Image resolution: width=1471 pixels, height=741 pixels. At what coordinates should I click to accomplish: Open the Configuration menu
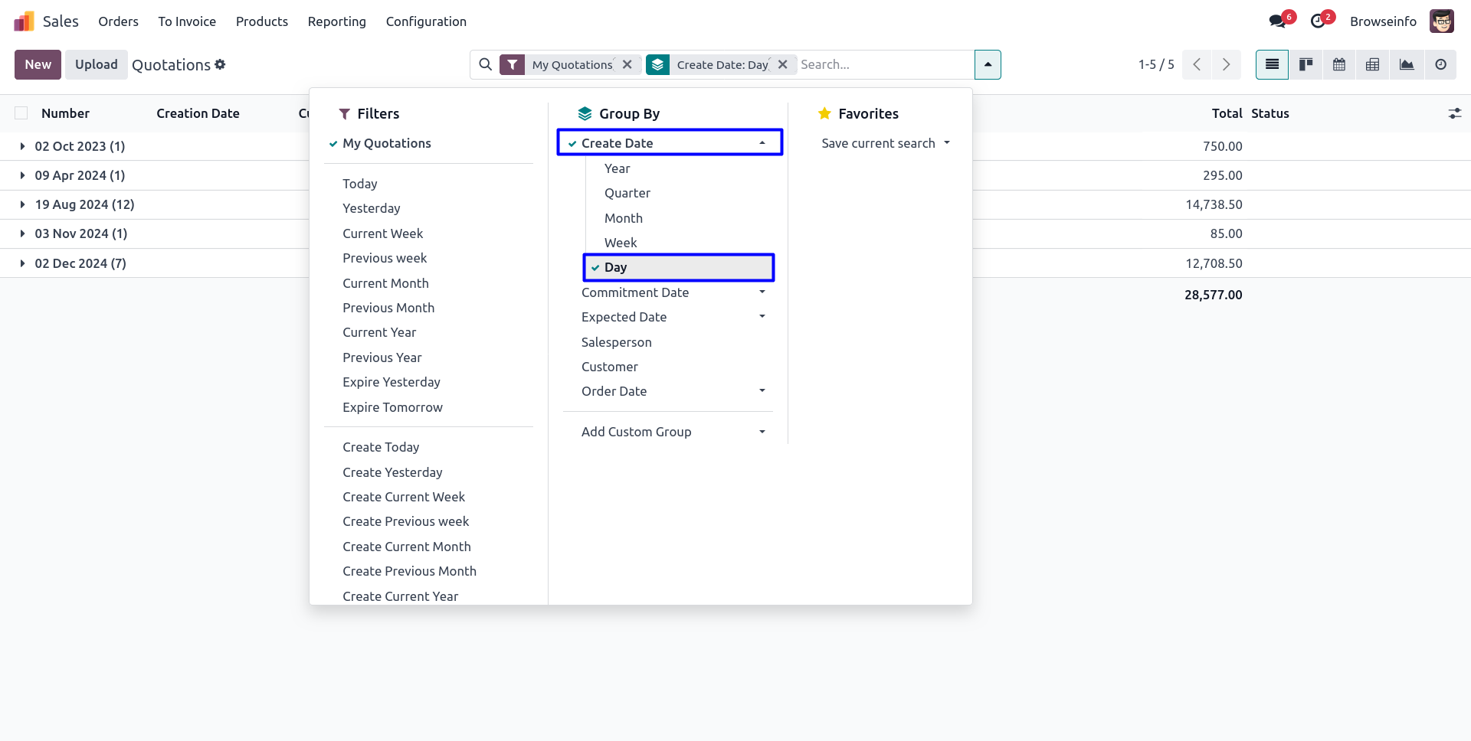(x=426, y=21)
